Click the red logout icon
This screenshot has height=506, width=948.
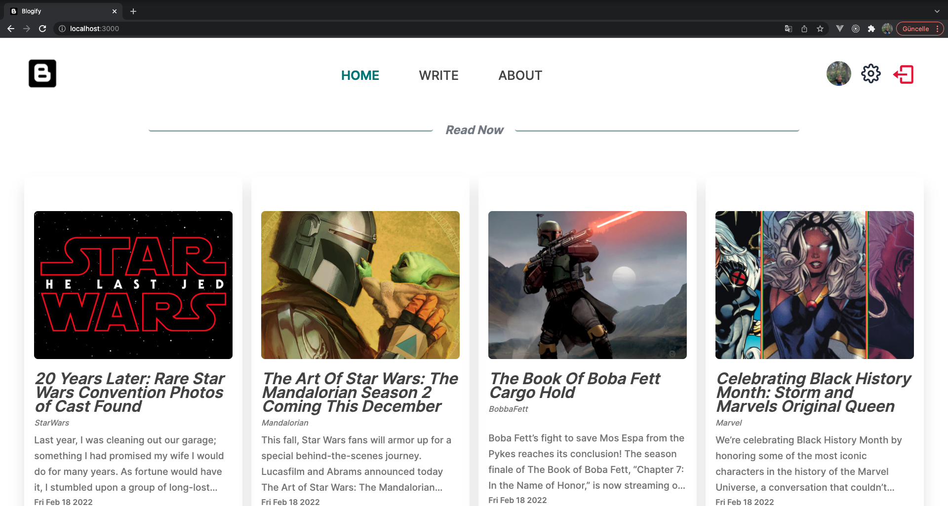(x=904, y=74)
